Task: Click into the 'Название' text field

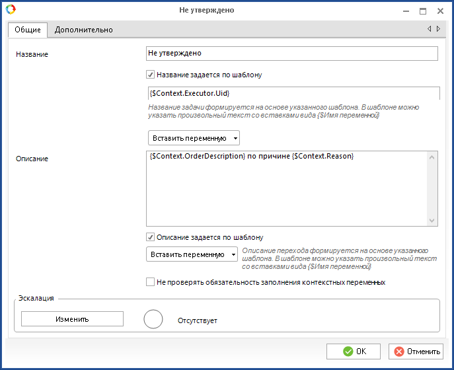Action: [291, 53]
